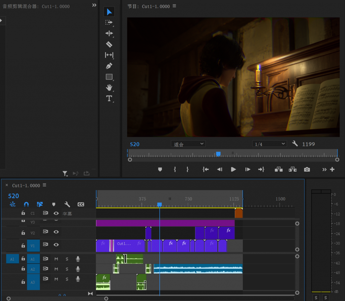Solo left channel in audio meters

[316, 298]
